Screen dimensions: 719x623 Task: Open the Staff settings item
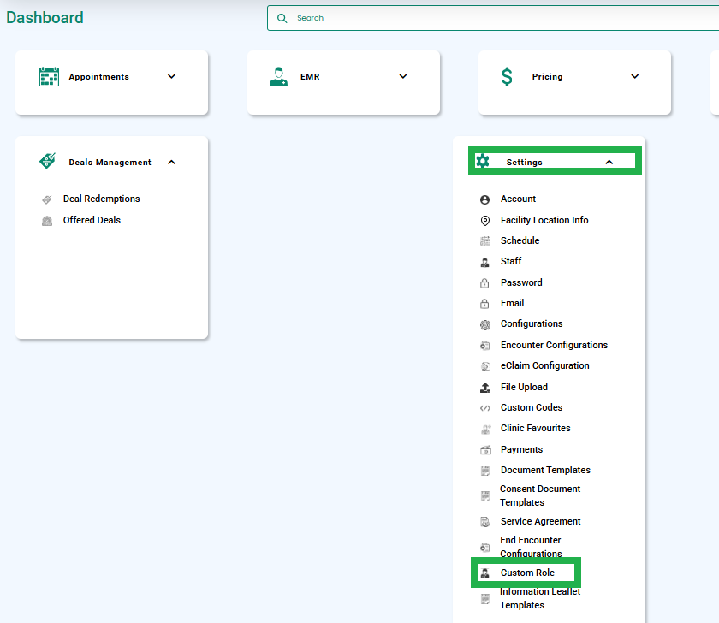[510, 261]
